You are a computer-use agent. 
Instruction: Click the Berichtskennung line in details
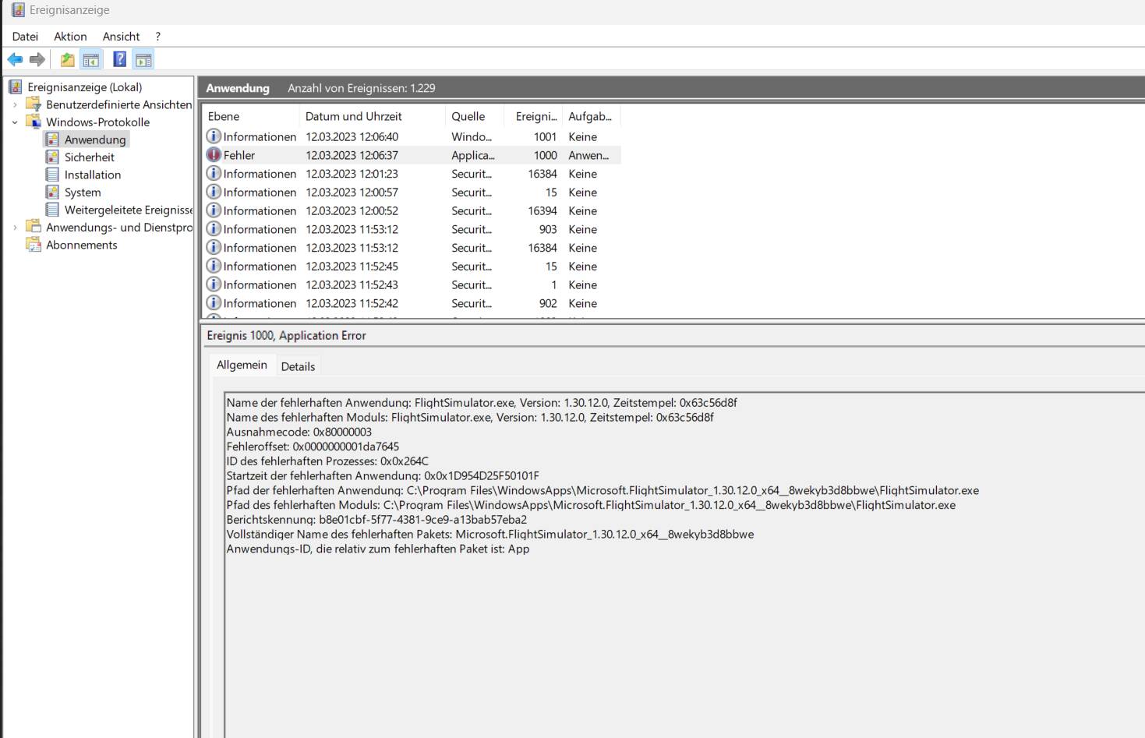(x=376, y=519)
